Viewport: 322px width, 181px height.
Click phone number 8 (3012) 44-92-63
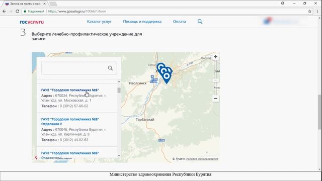coord(74,140)
